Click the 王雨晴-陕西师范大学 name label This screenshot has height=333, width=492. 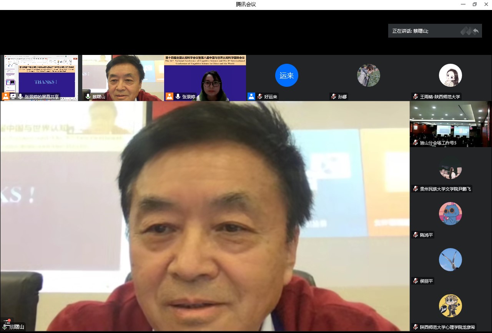[x=440, y=97]
